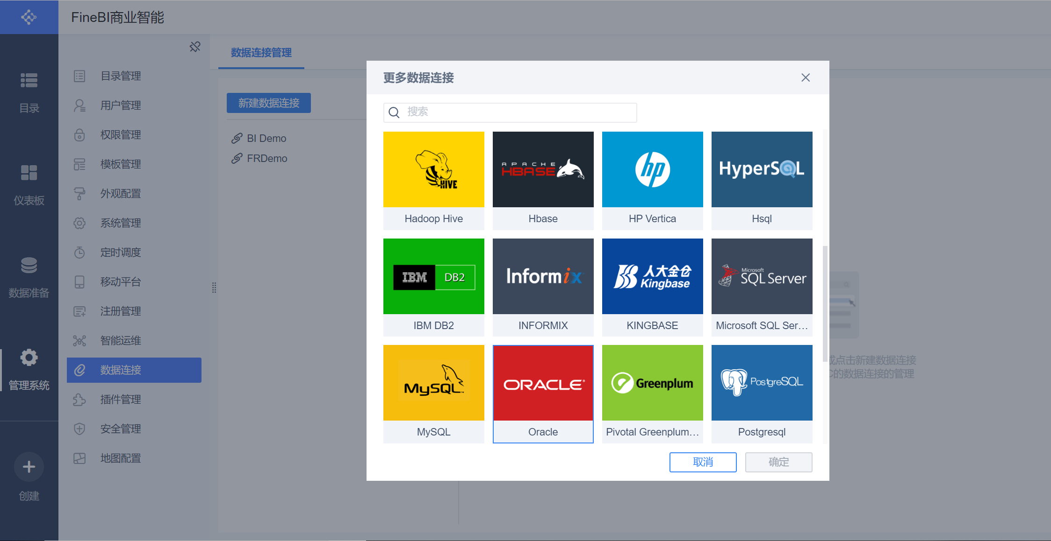Select the IBM DB2 tile
1051x541 pixels.
point(433,287)
